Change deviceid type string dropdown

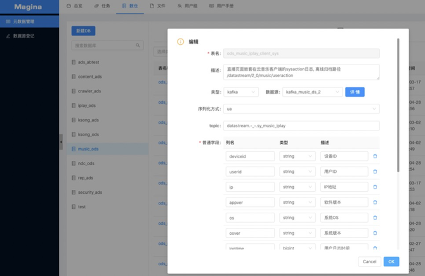pos(297,156)
